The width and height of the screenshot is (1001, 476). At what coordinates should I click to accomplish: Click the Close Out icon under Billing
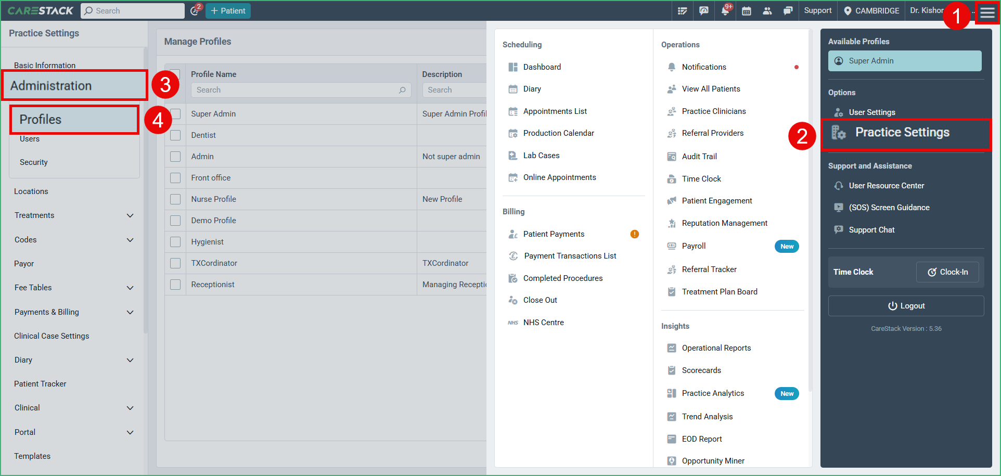point(513,300)
